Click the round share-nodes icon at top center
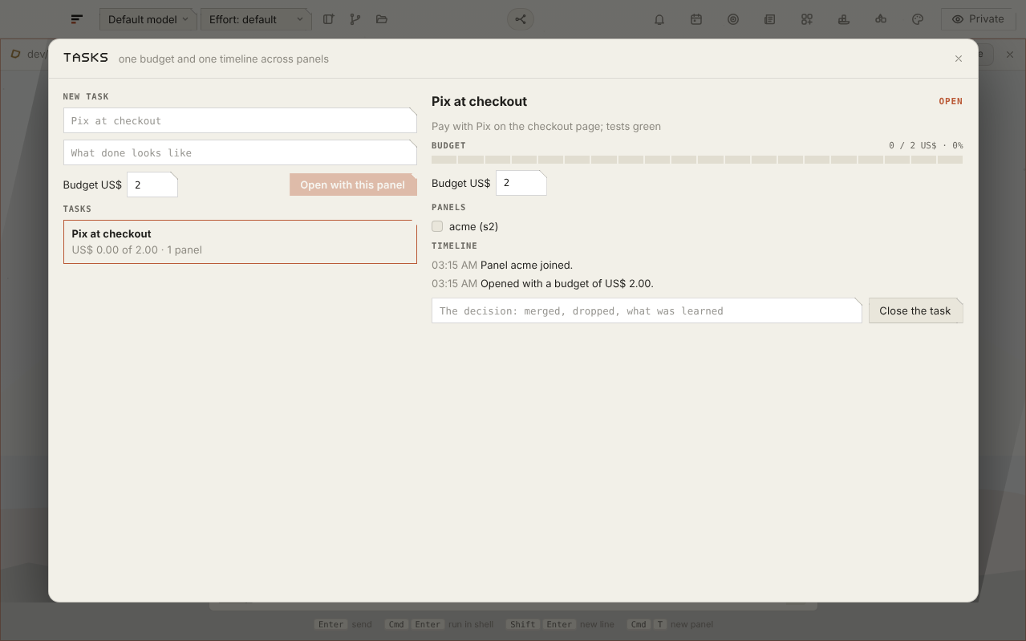The height and width of the screenshot is (641, 1026). point(521,19)
